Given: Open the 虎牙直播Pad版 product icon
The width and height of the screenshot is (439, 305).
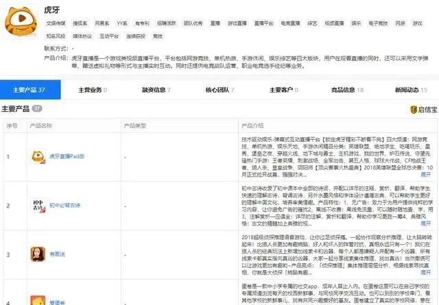Looking at the screenshot, I should click(38, 156).
